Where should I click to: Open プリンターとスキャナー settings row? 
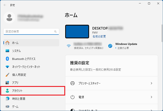point(111,83)
